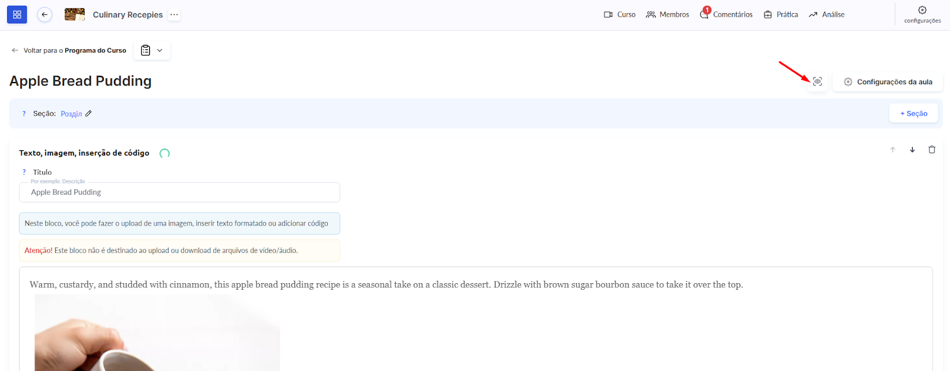This screenshot has height=371, width=950.
Task: Click the circular back arrow button
Action: (45, 15)
